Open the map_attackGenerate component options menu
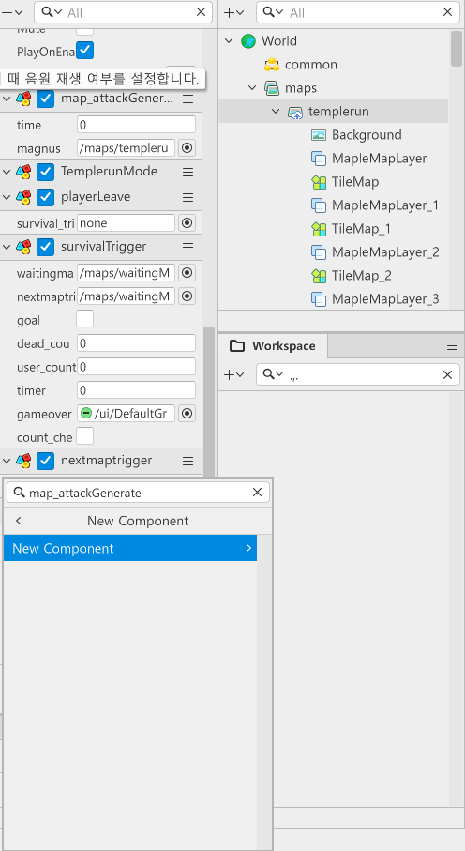 click(187, 99)
